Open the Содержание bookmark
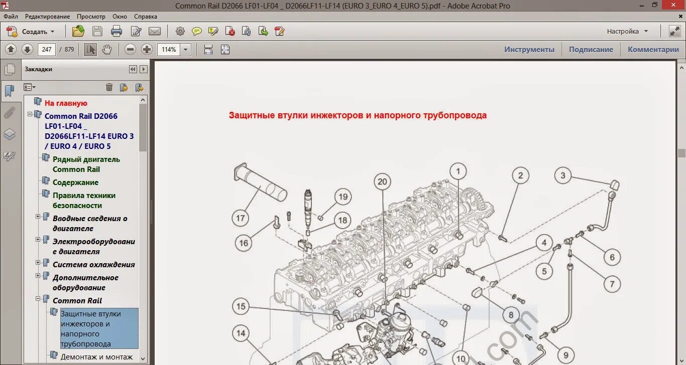 pos(75,182)
